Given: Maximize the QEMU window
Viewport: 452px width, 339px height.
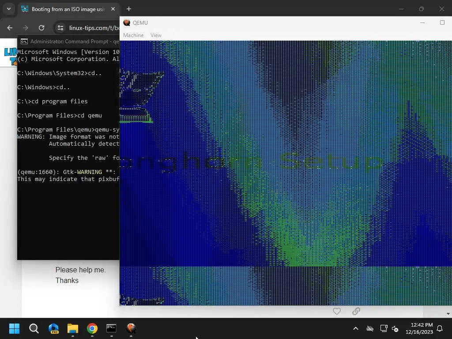Looking at the screenshot, I should tap(442, 23).
